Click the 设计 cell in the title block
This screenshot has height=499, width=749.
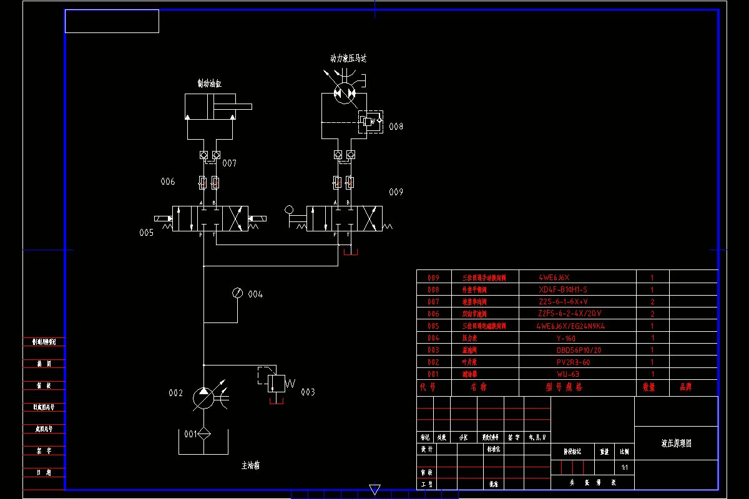[x=426, y=449]
